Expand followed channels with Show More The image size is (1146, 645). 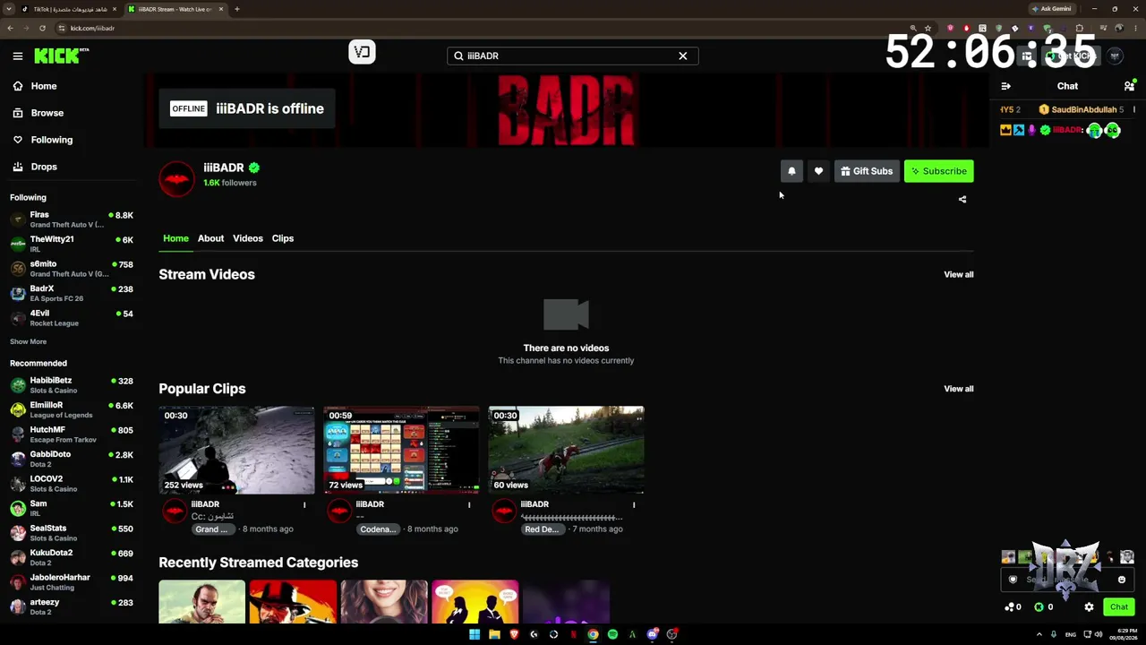tap(28, 341)
